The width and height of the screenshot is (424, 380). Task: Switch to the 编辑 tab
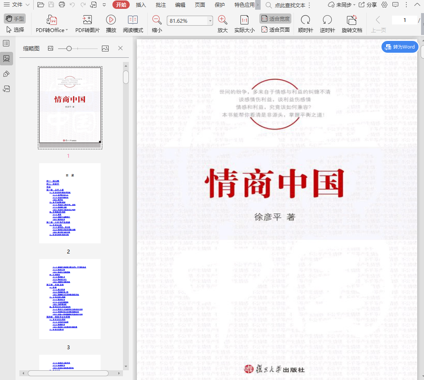pos(180,5)
